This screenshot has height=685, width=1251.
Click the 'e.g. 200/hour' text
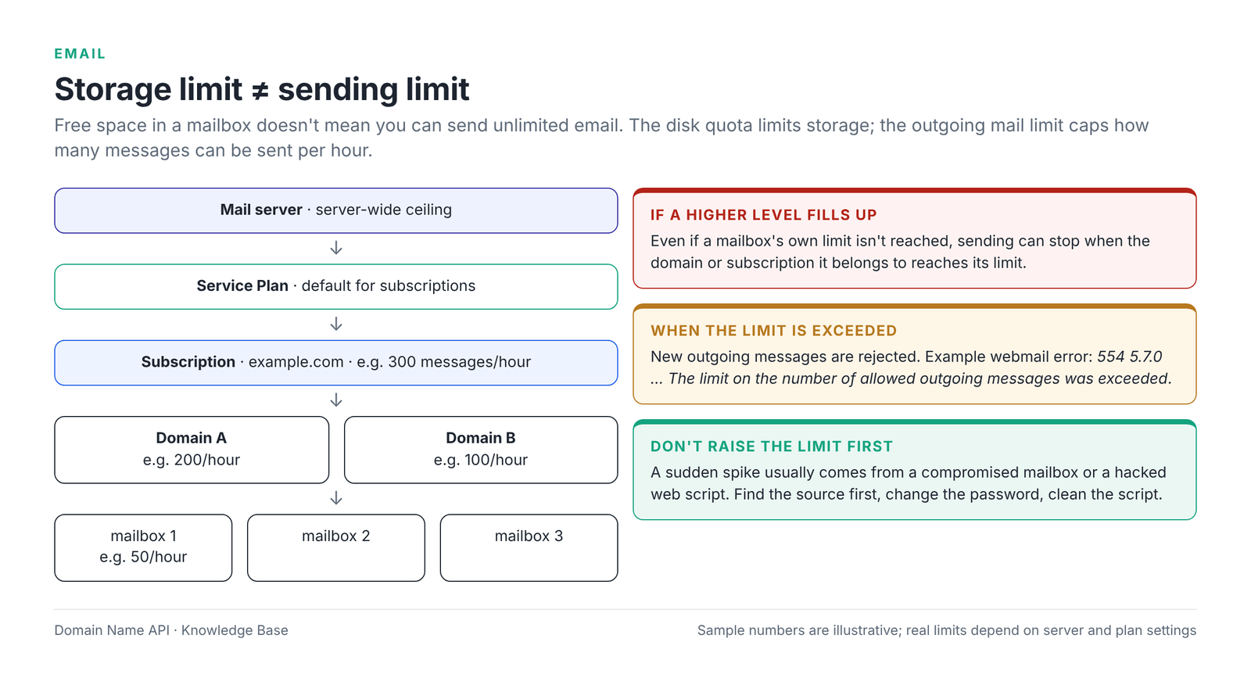click(192, 460)
